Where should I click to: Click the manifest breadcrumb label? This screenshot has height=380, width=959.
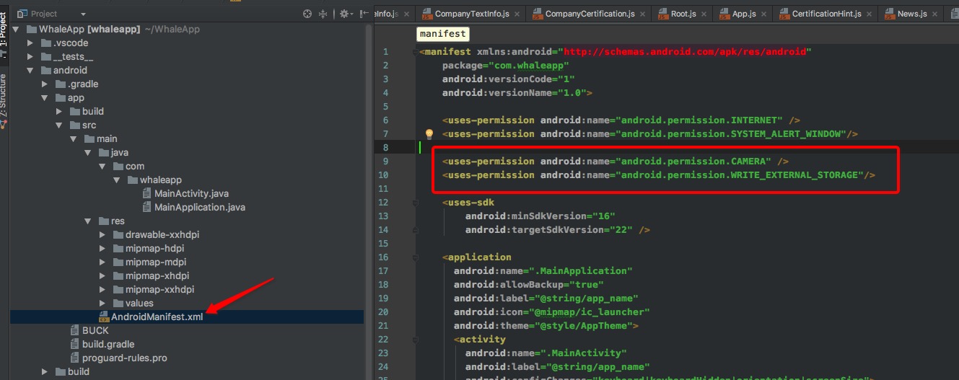point(443,34)
